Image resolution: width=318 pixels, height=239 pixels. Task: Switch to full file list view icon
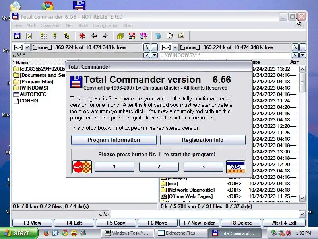click(55, 36)
